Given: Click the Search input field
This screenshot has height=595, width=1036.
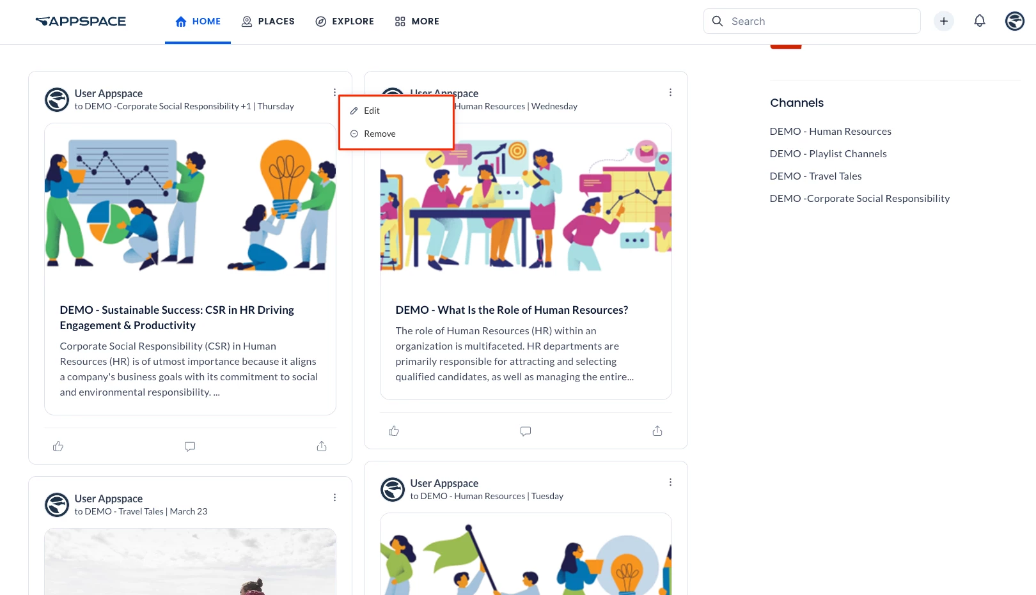Looking at the screenshot, I should tap(812, 21).
